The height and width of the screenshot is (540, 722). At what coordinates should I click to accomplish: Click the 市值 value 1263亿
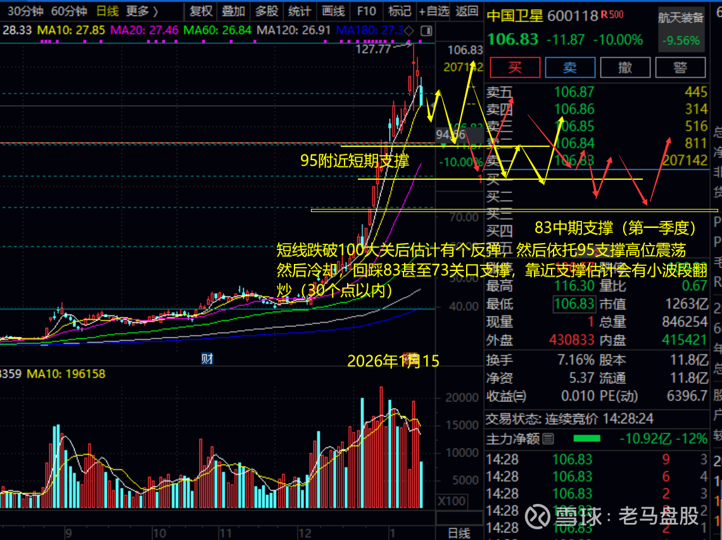[686, 304]
